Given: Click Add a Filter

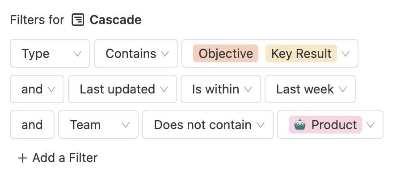Looking at the screenshot, I should [x=64, y=158].
